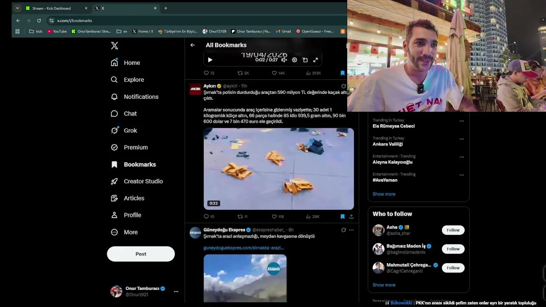Show more trending topics
The height and width of the screenshot is (307, 546).
pos(384,194)
